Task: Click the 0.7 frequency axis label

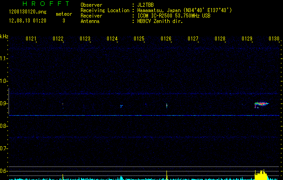Action: click(x=4, y=148)
